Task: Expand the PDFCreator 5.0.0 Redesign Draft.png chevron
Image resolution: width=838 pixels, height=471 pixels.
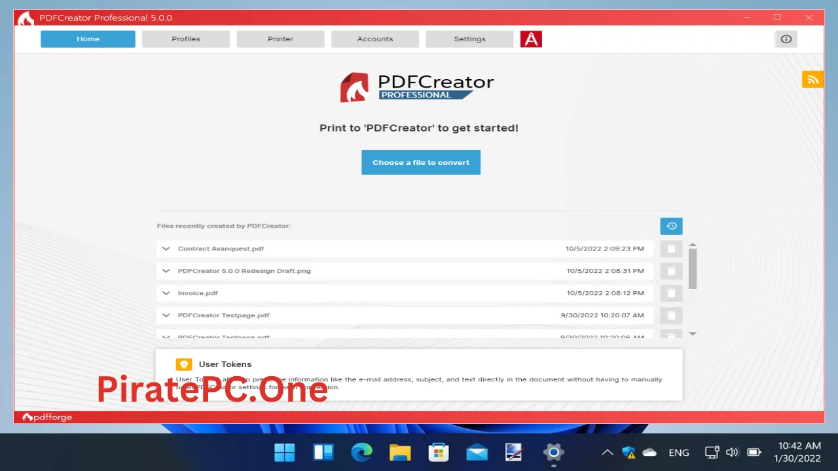Action: 166,271
